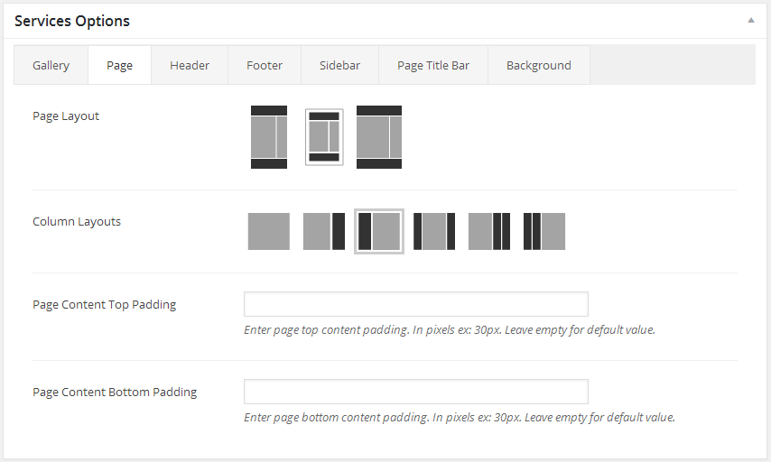Screen dimensions: 771x462
Task: Collapse the Services Options panel arrow
Action: click(x=751, y=20)
